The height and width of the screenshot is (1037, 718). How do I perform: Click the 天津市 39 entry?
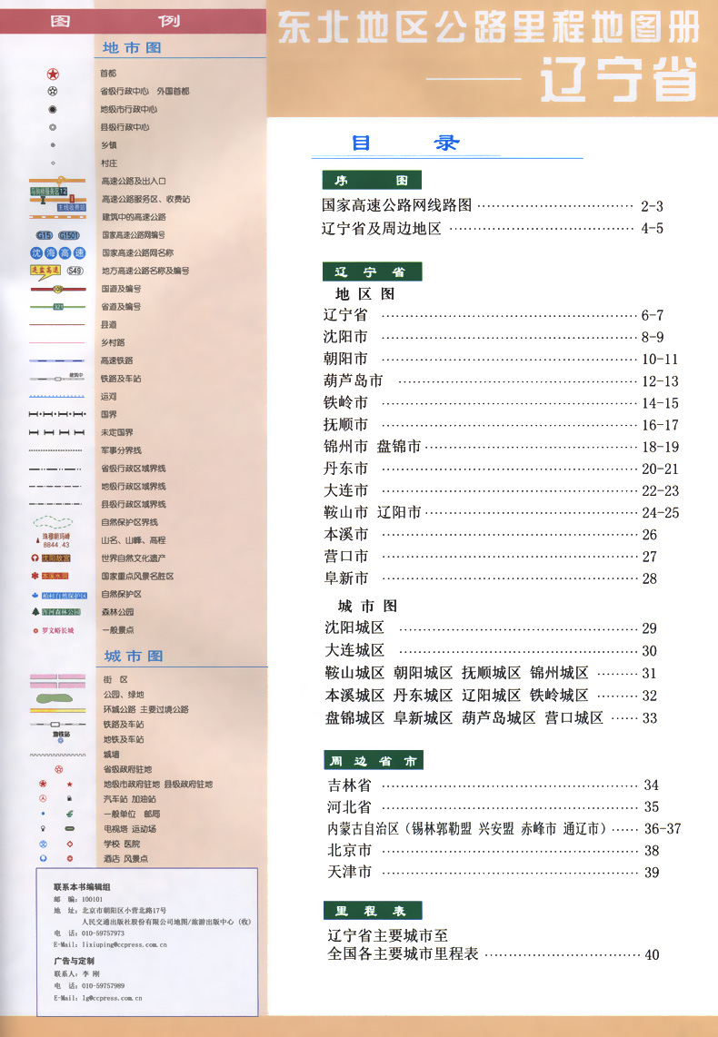tap(493, 873)
